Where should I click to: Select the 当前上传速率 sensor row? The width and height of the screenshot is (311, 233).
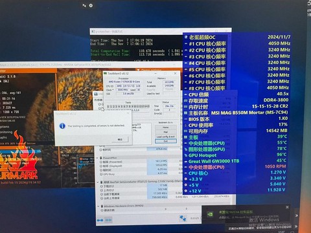pyautogui.click(x=165, y=197)
